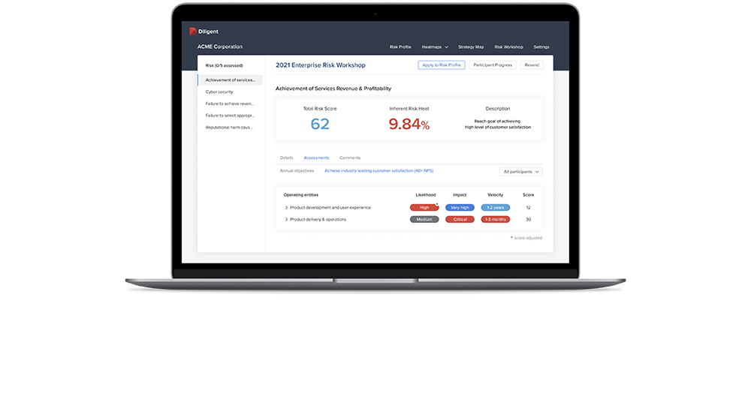Click the red High likelihood badge
This screenshot has width=751, height=397.
coord(424,208)
